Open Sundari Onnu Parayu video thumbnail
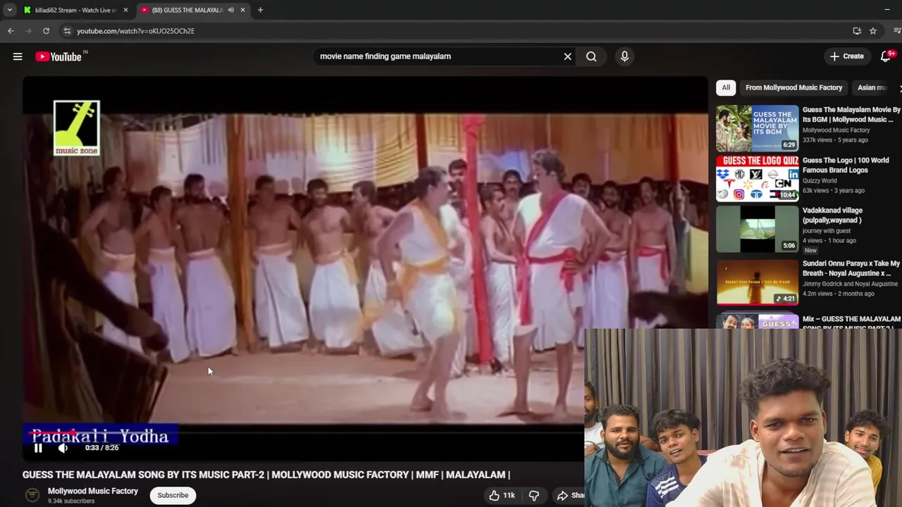 [x=758, y=282]
